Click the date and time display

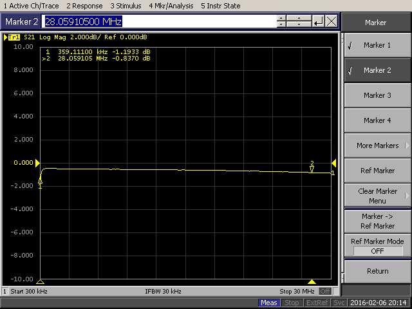(379, 303)
